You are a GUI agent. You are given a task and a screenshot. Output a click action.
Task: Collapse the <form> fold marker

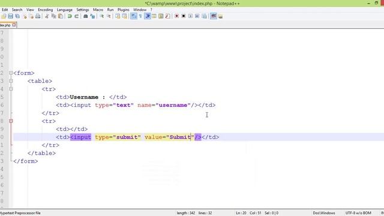click(11, 73)
